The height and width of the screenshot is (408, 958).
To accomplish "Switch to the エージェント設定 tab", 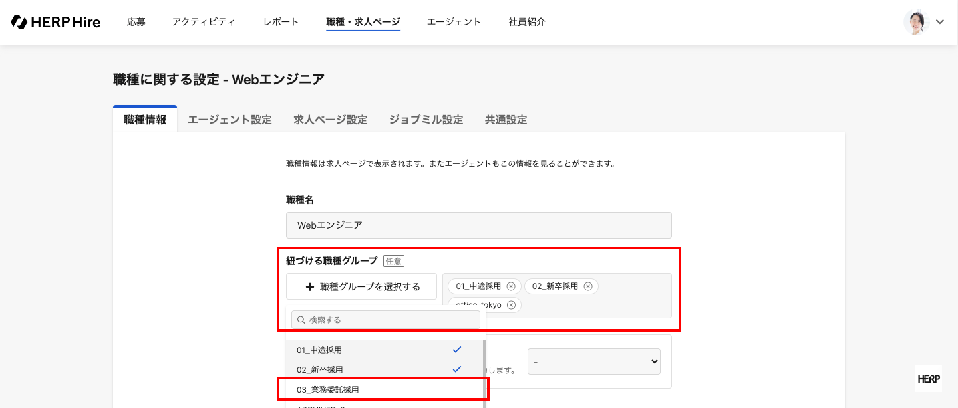I will click(230, 120).
